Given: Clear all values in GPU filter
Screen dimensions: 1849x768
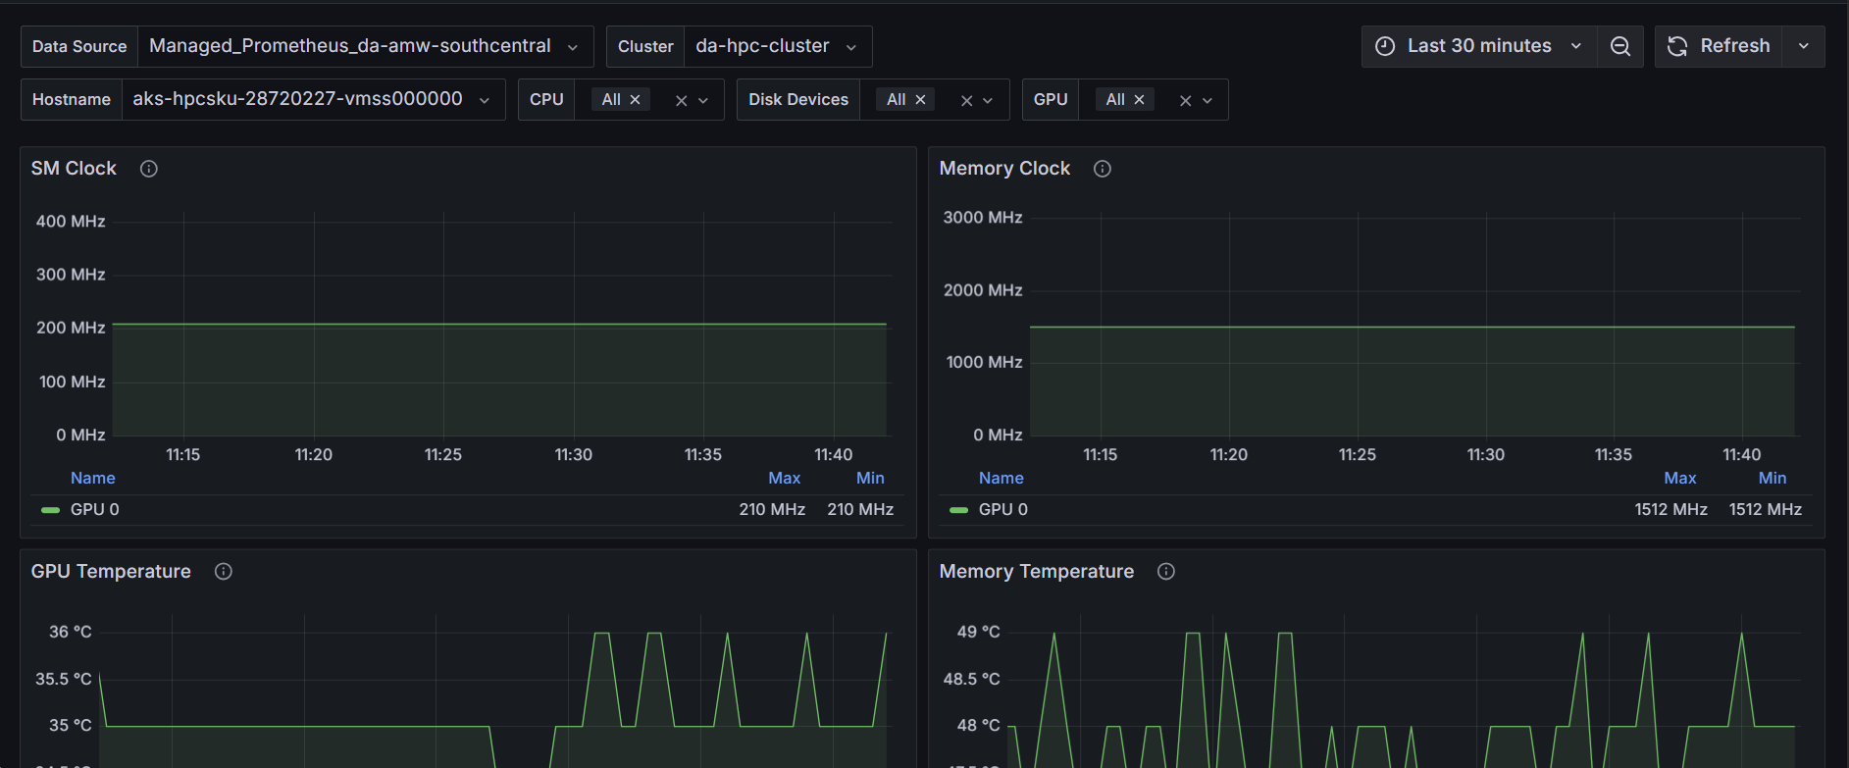Looking at the screenshot, I should pyautogui.click(x=1185, y=100).
